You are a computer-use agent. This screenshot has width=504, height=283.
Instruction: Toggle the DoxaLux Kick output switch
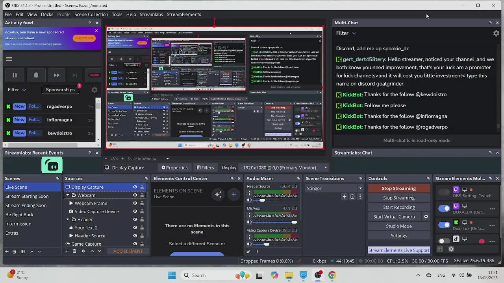pos(444,225)
